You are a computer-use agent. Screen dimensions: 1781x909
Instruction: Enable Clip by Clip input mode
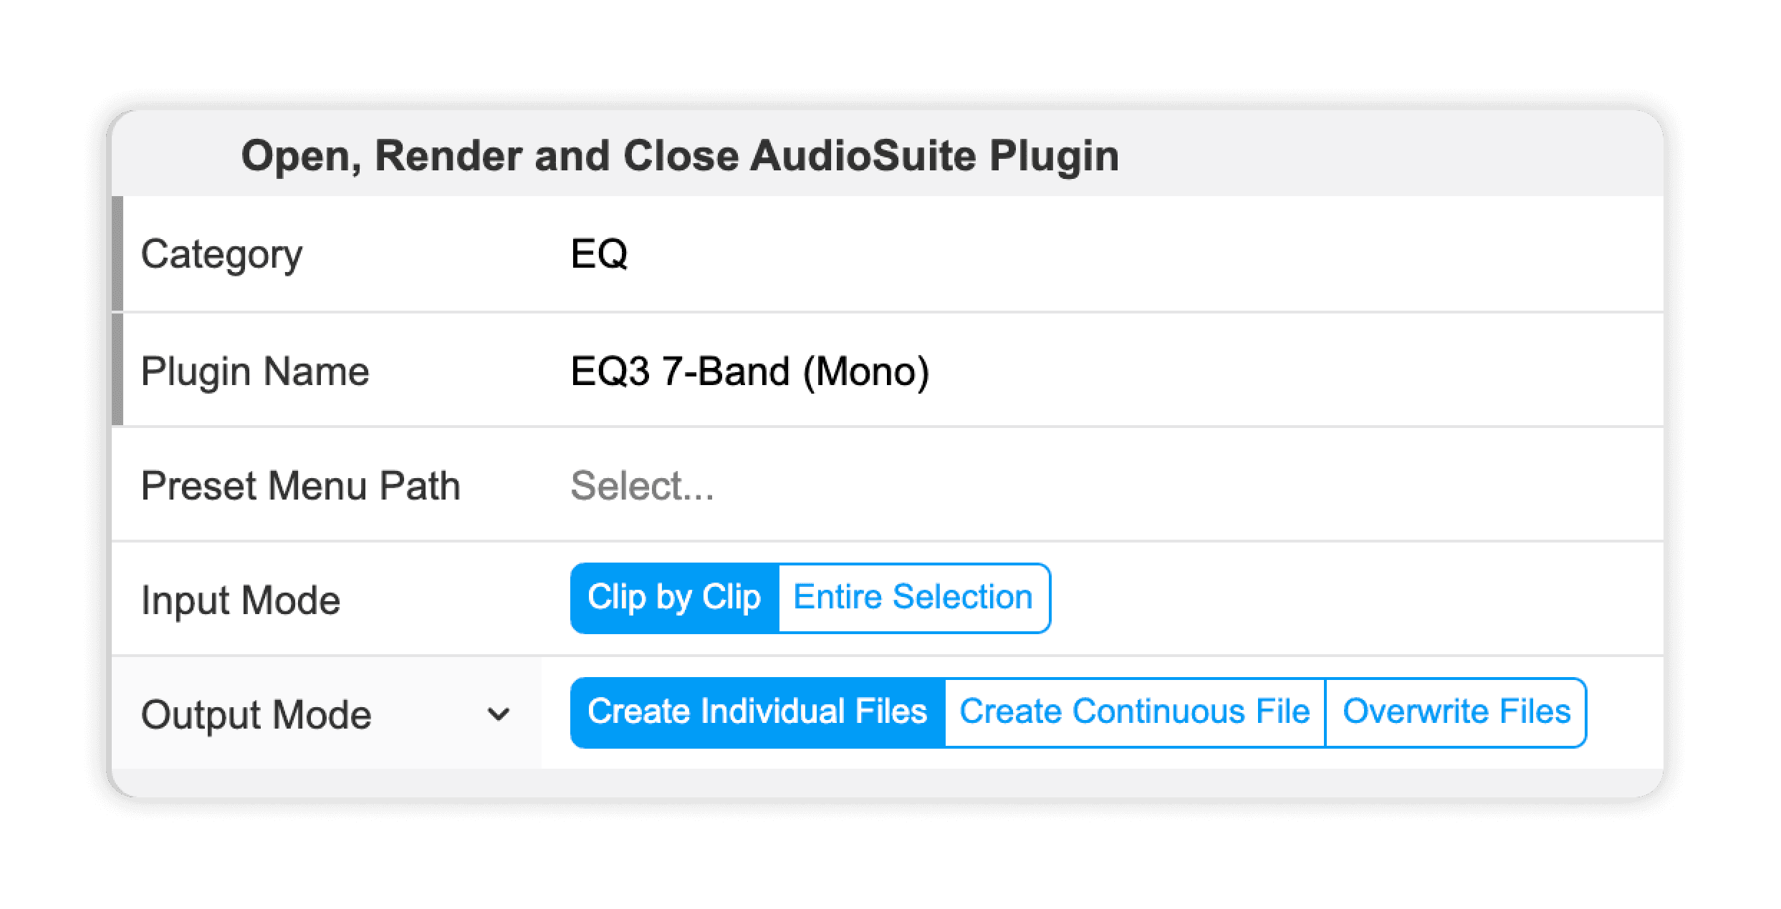(x=674, y=597)
